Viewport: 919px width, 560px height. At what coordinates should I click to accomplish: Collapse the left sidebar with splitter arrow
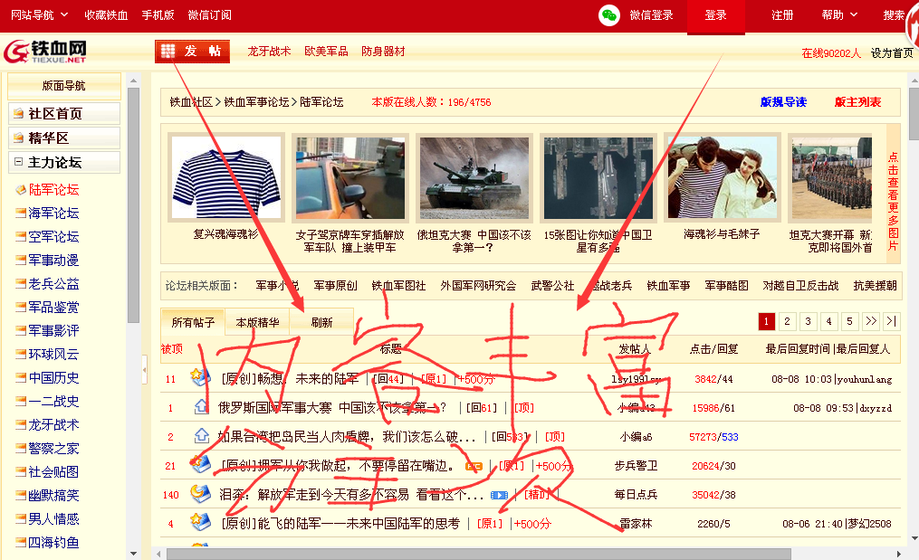[144, 369]
